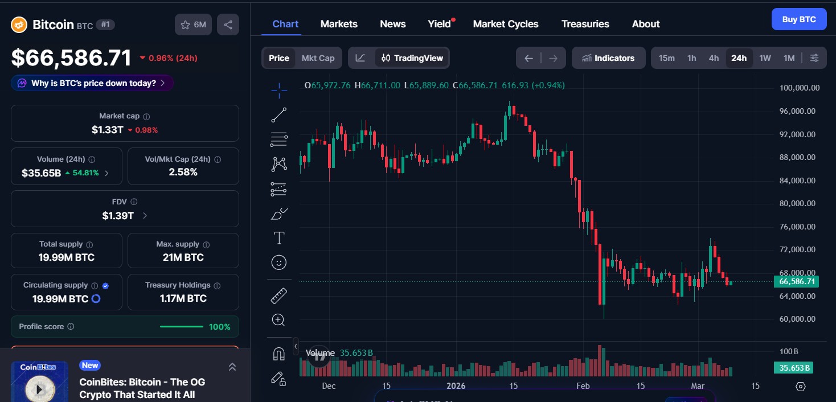Select the 1W chart timeframe
This screenshot has height=402, width=836.
click(x=765, y=58)
